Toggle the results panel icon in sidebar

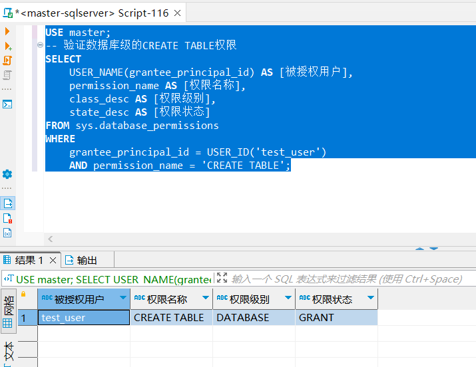click(7, 203)
